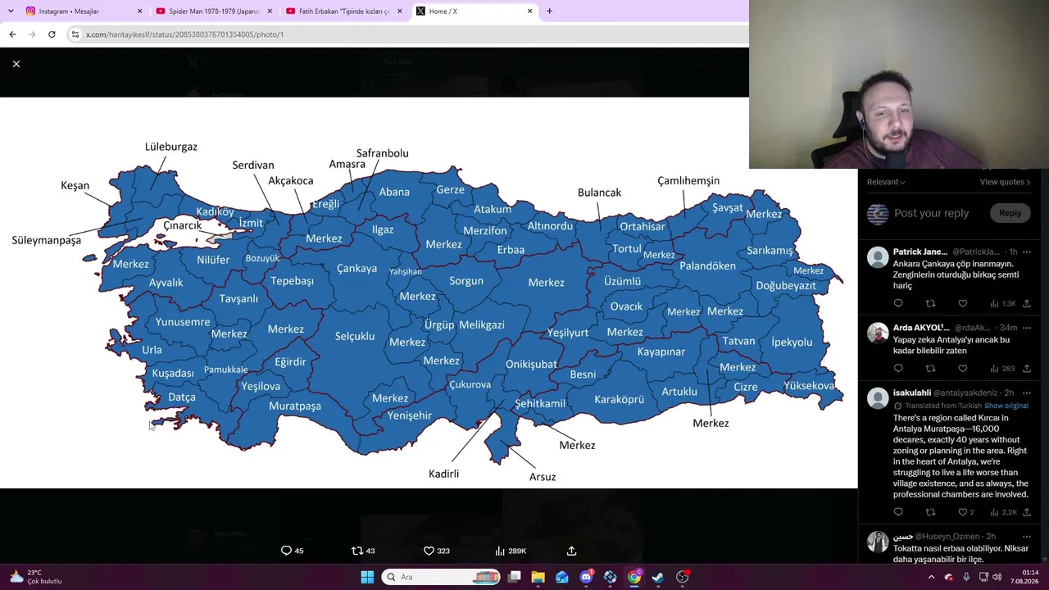This screenshot has width=1049, height=590.
Task: Open the tab search dropdown arrow
Action: [11, 11]
